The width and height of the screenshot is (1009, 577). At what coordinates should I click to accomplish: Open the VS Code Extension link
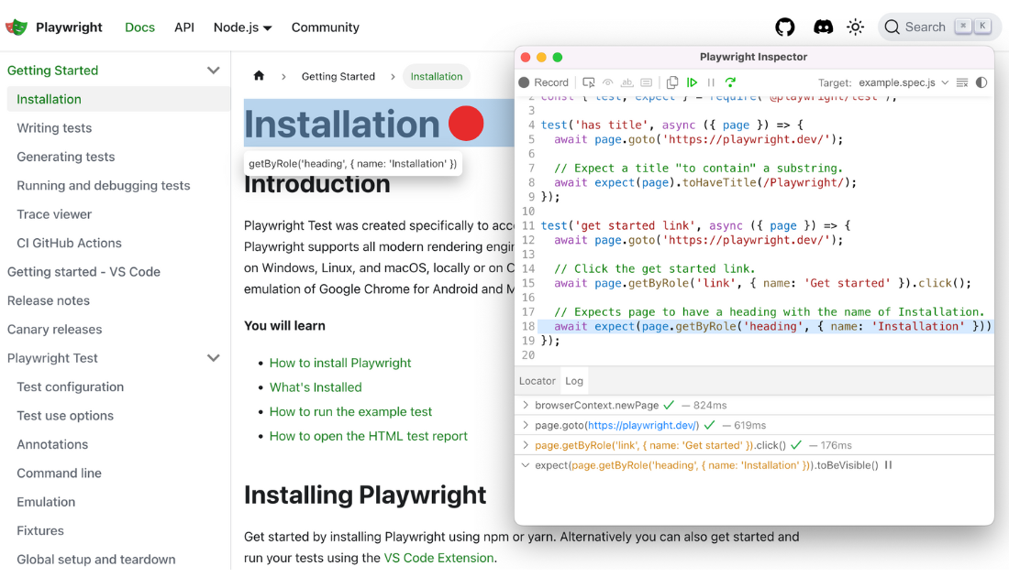pos(438,558)
